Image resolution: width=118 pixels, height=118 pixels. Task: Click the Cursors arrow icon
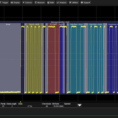pos(23,3)
